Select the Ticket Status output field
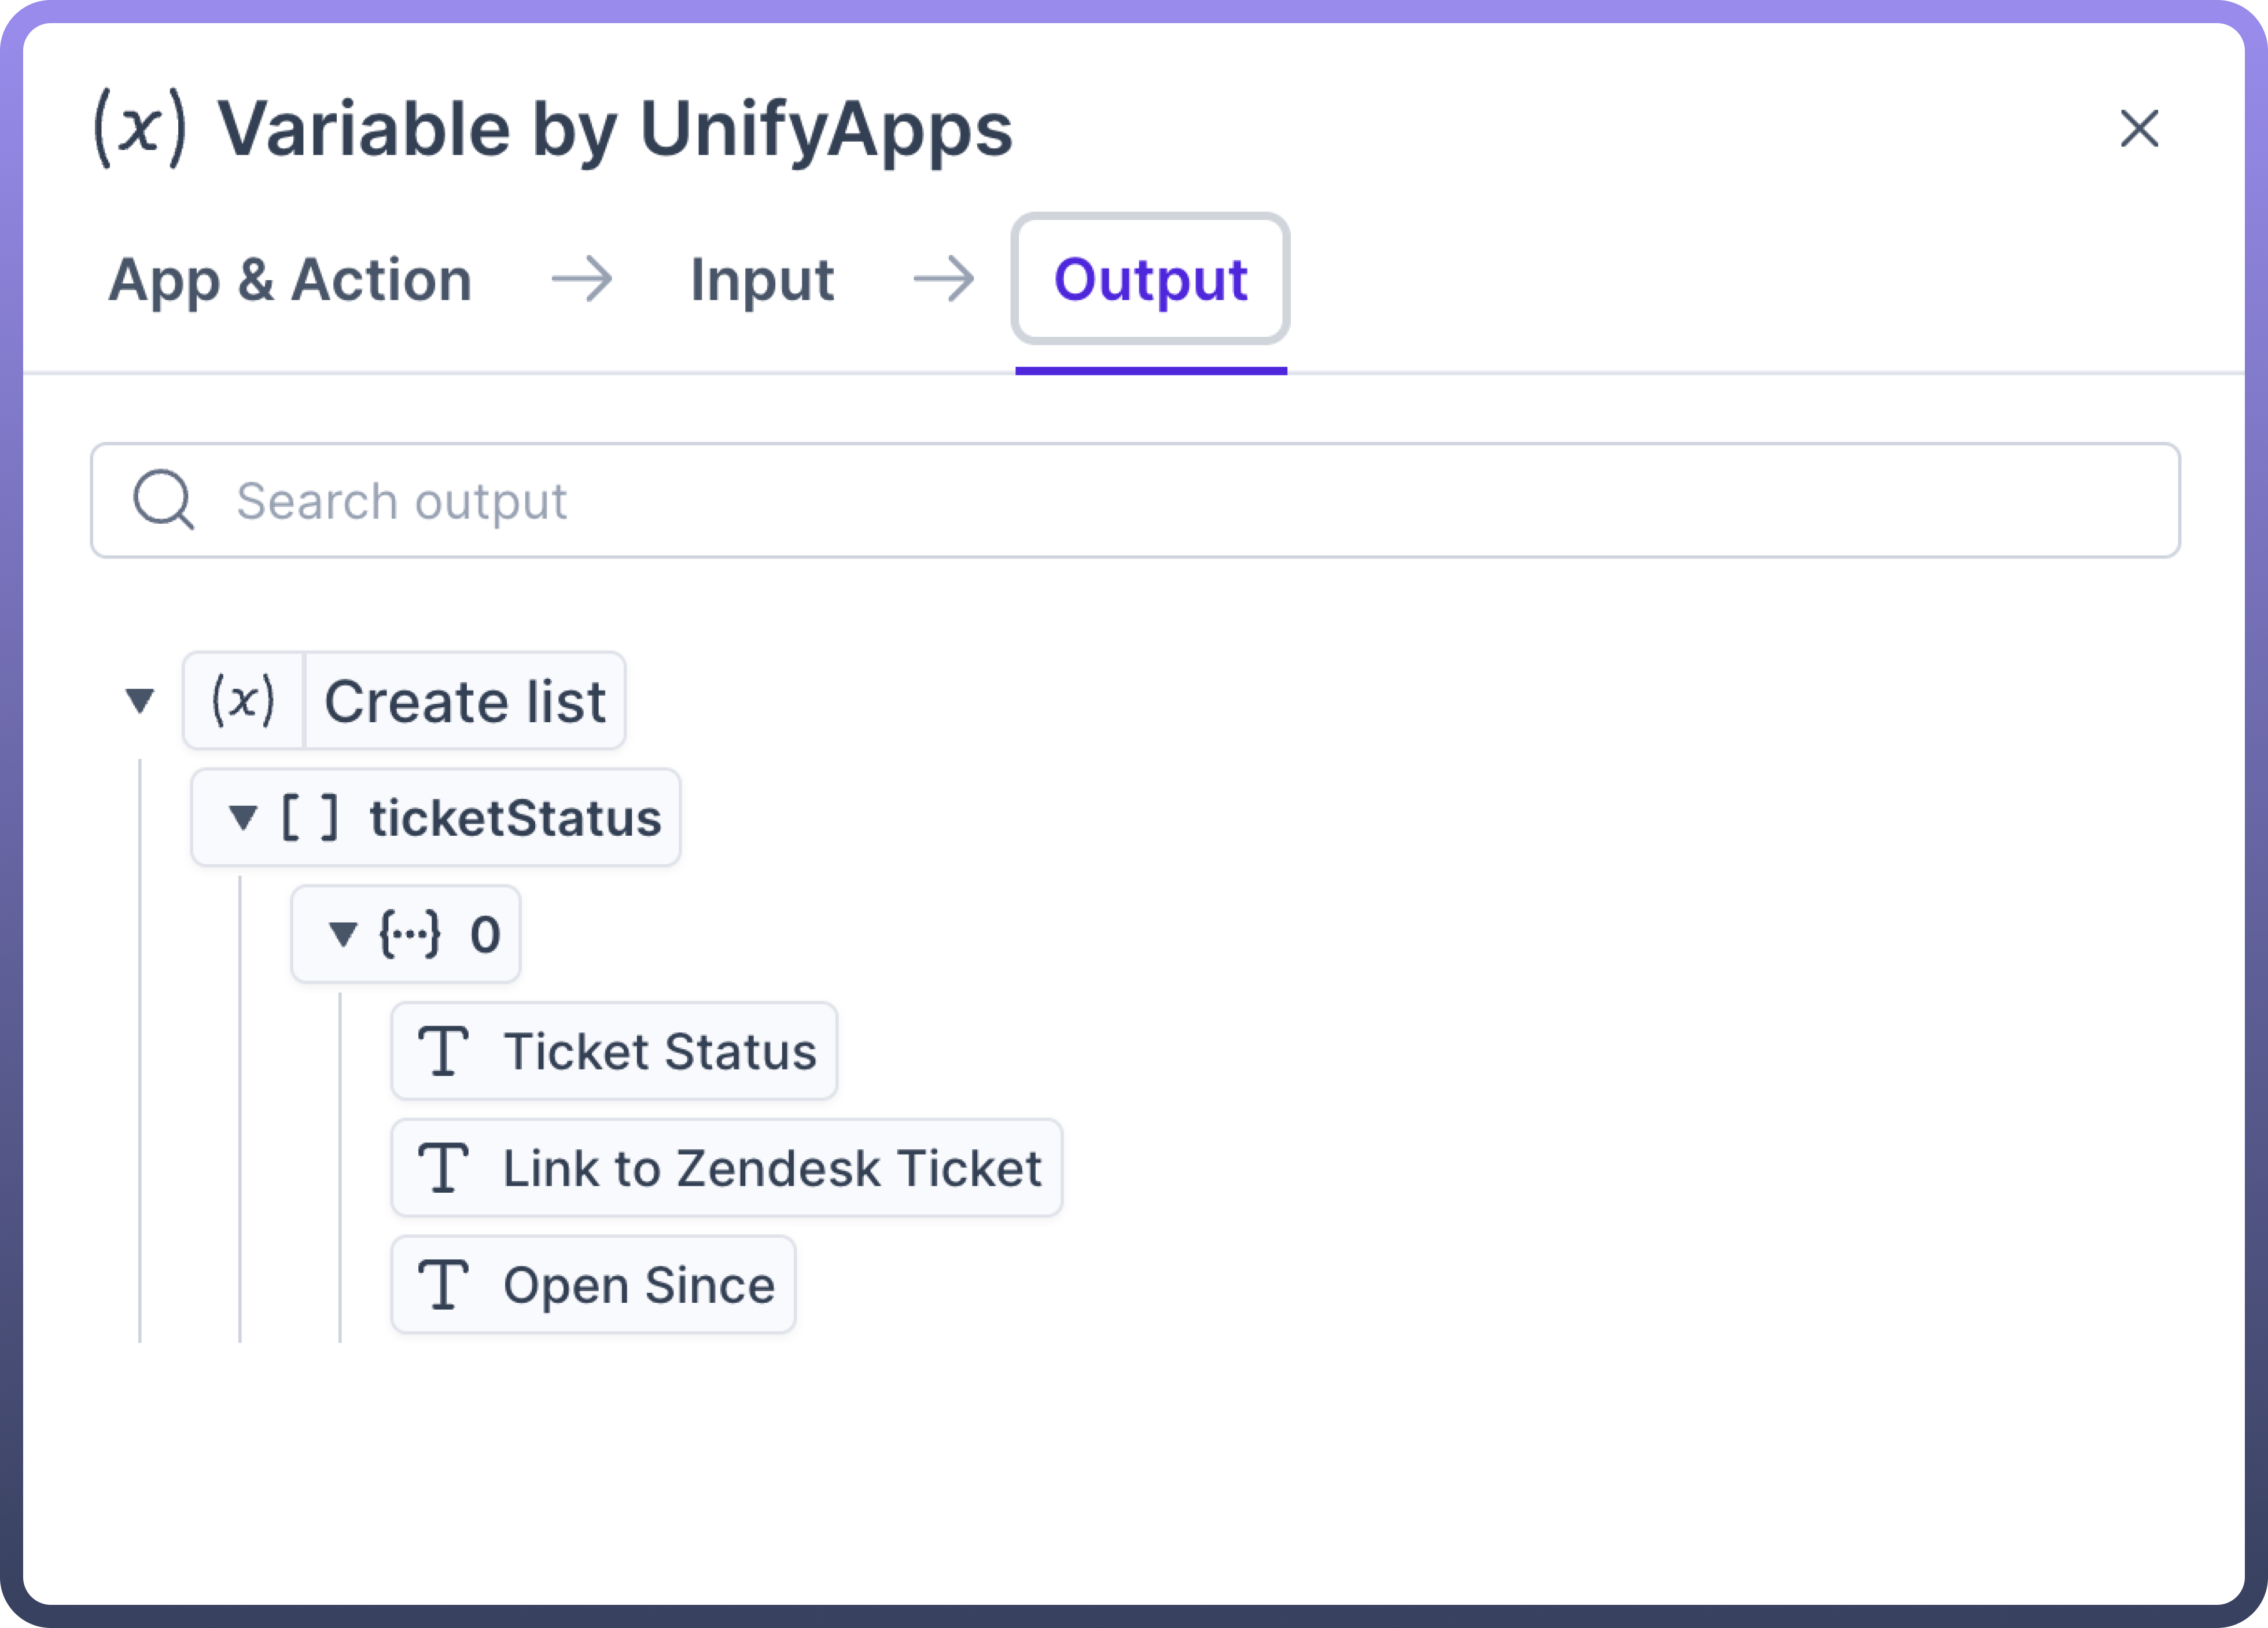 pyautogui.click(x=660, y=1051)
